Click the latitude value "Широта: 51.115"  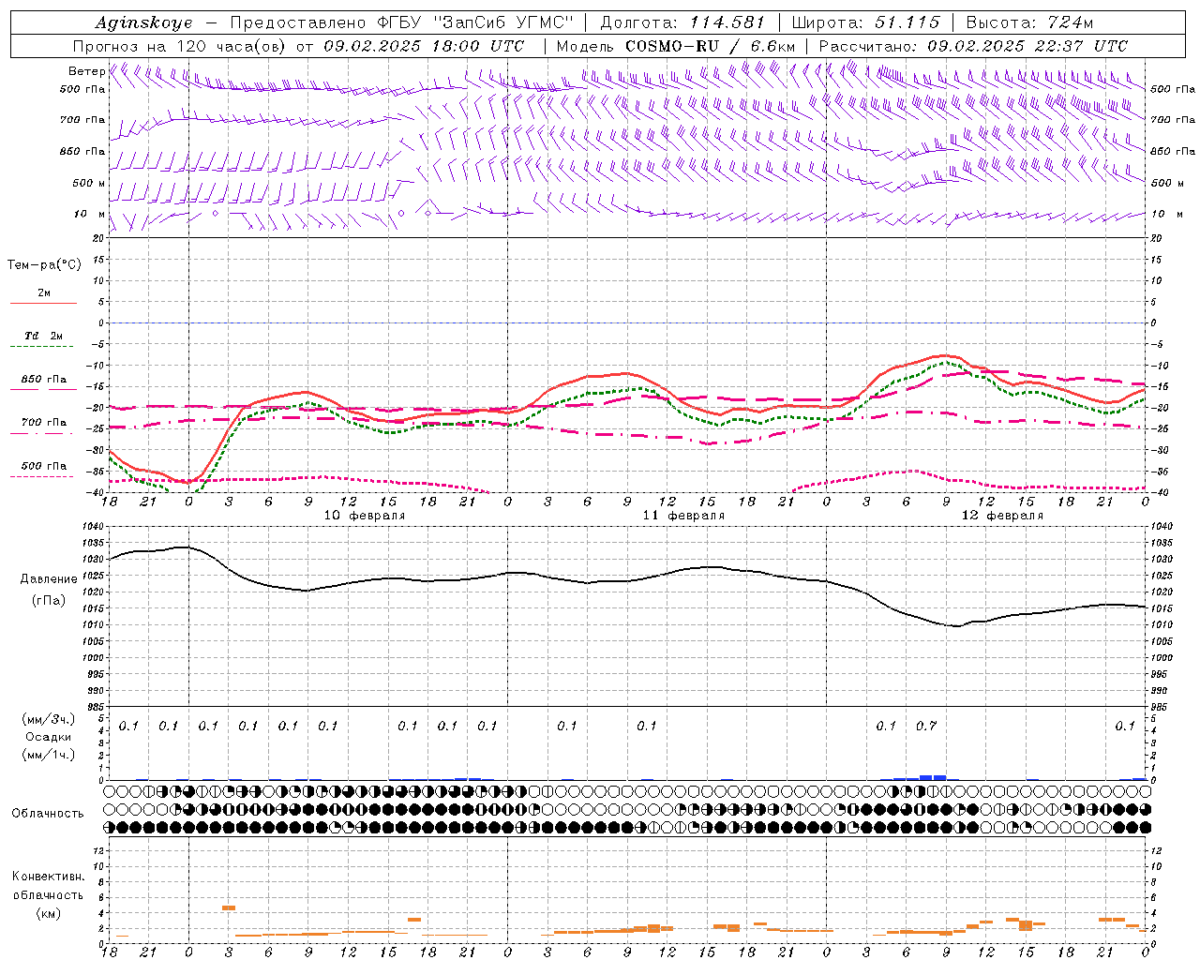click(x=865, y=22)
